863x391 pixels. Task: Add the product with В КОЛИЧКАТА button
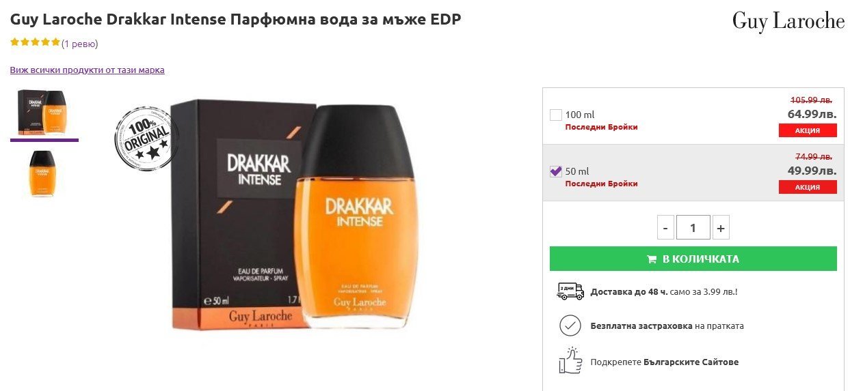click(693, 259)
